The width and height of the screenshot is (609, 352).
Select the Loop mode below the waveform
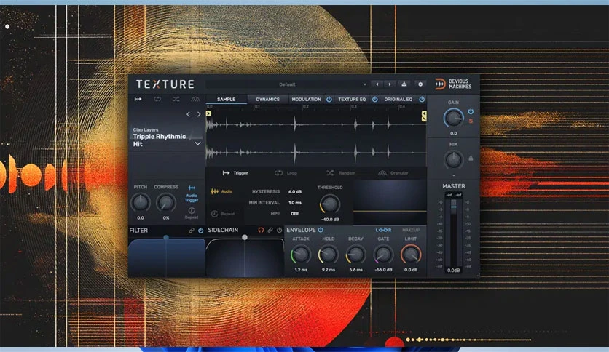click(x=286, y=173)
